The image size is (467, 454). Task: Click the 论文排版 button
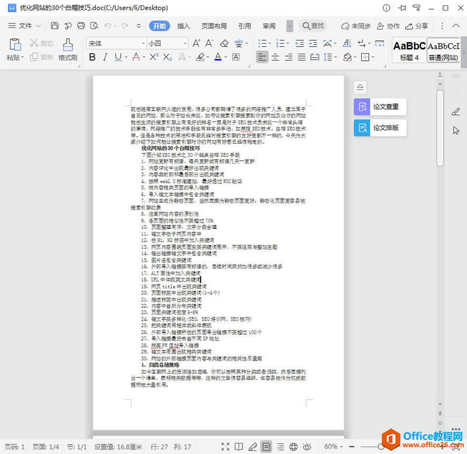coord(380,128)
